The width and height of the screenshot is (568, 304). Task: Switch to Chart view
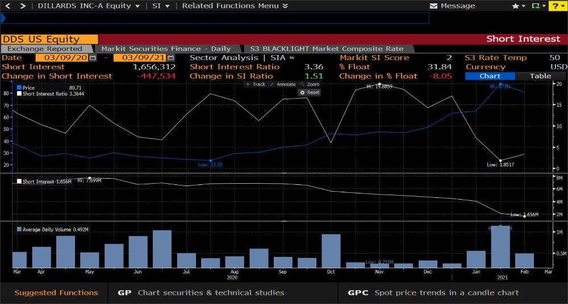[x=489, y=76]
